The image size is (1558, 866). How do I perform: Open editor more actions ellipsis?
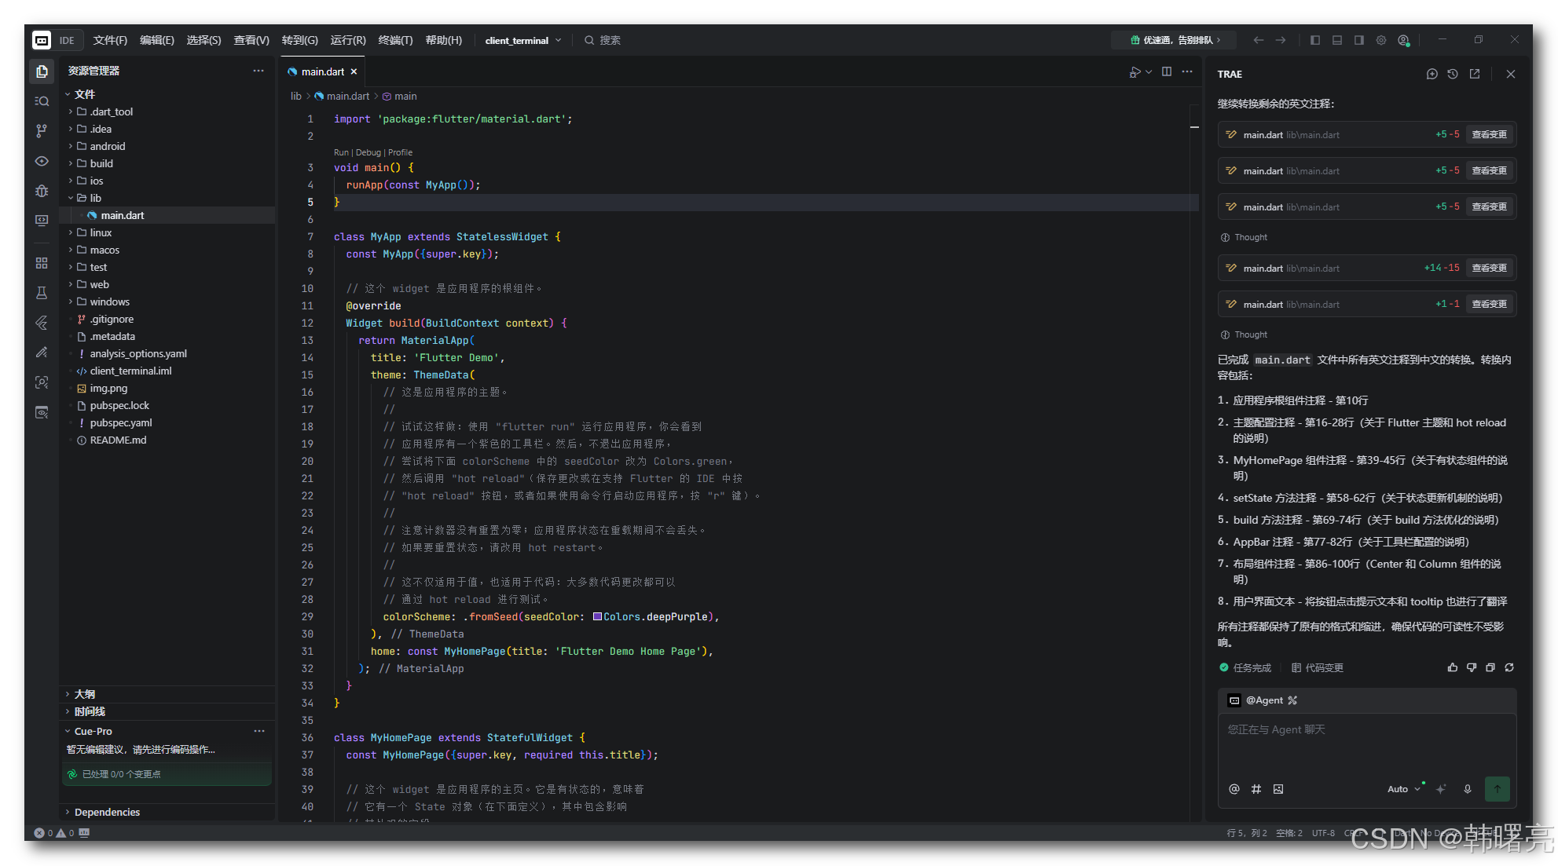click(x=1187, y=71)
